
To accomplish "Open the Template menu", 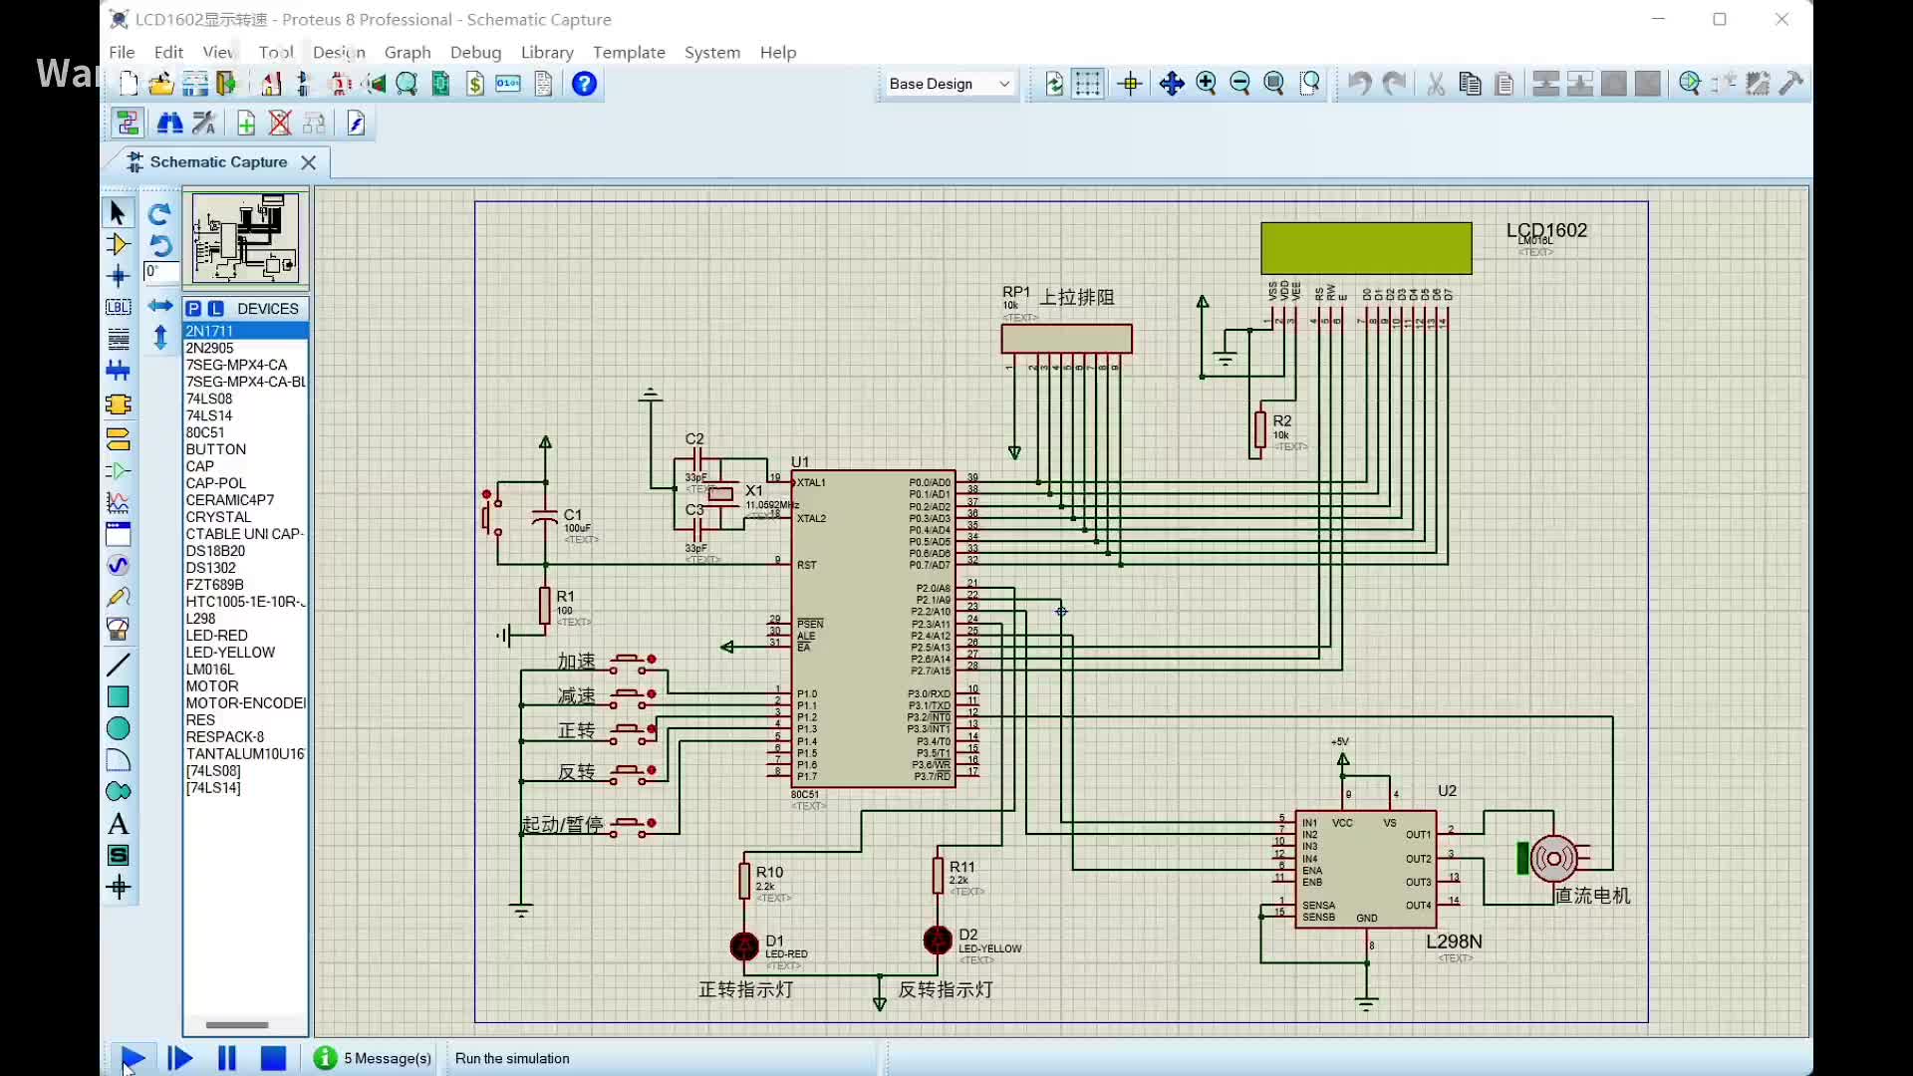I will click(629, 52).
